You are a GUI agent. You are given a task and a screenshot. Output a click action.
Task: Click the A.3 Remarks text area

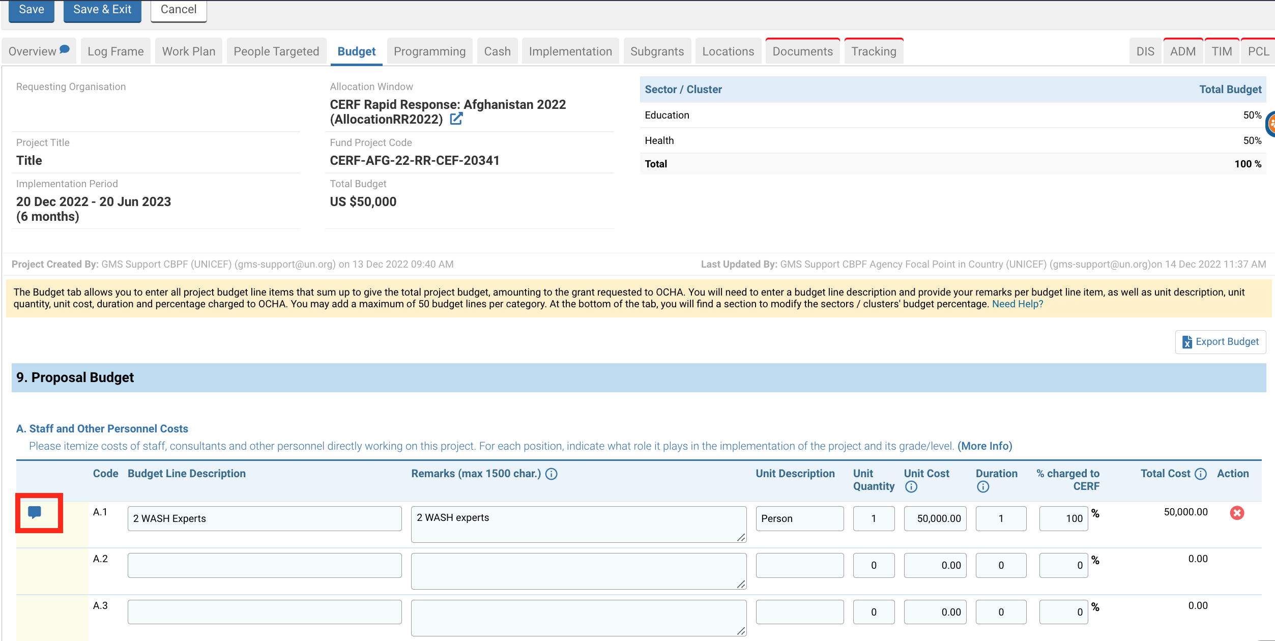coord(579,618)
